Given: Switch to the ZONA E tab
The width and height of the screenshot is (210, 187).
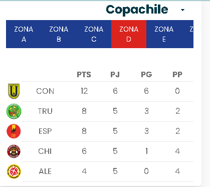Looking at the screenshot, I should click(x=164, y=34).
